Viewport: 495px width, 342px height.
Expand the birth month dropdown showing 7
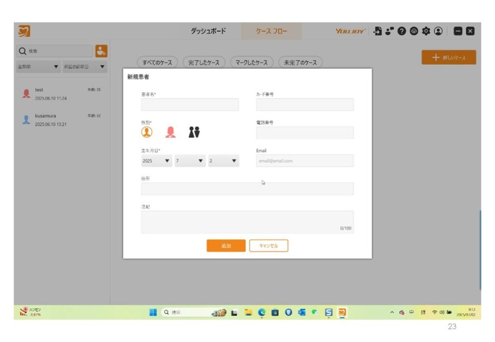(x=190, y=161)
